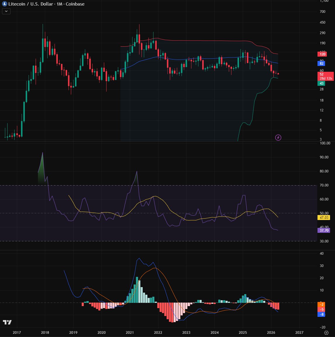
Task: Click the "2025" year on time axis
Action: click(x=243, y=333)
